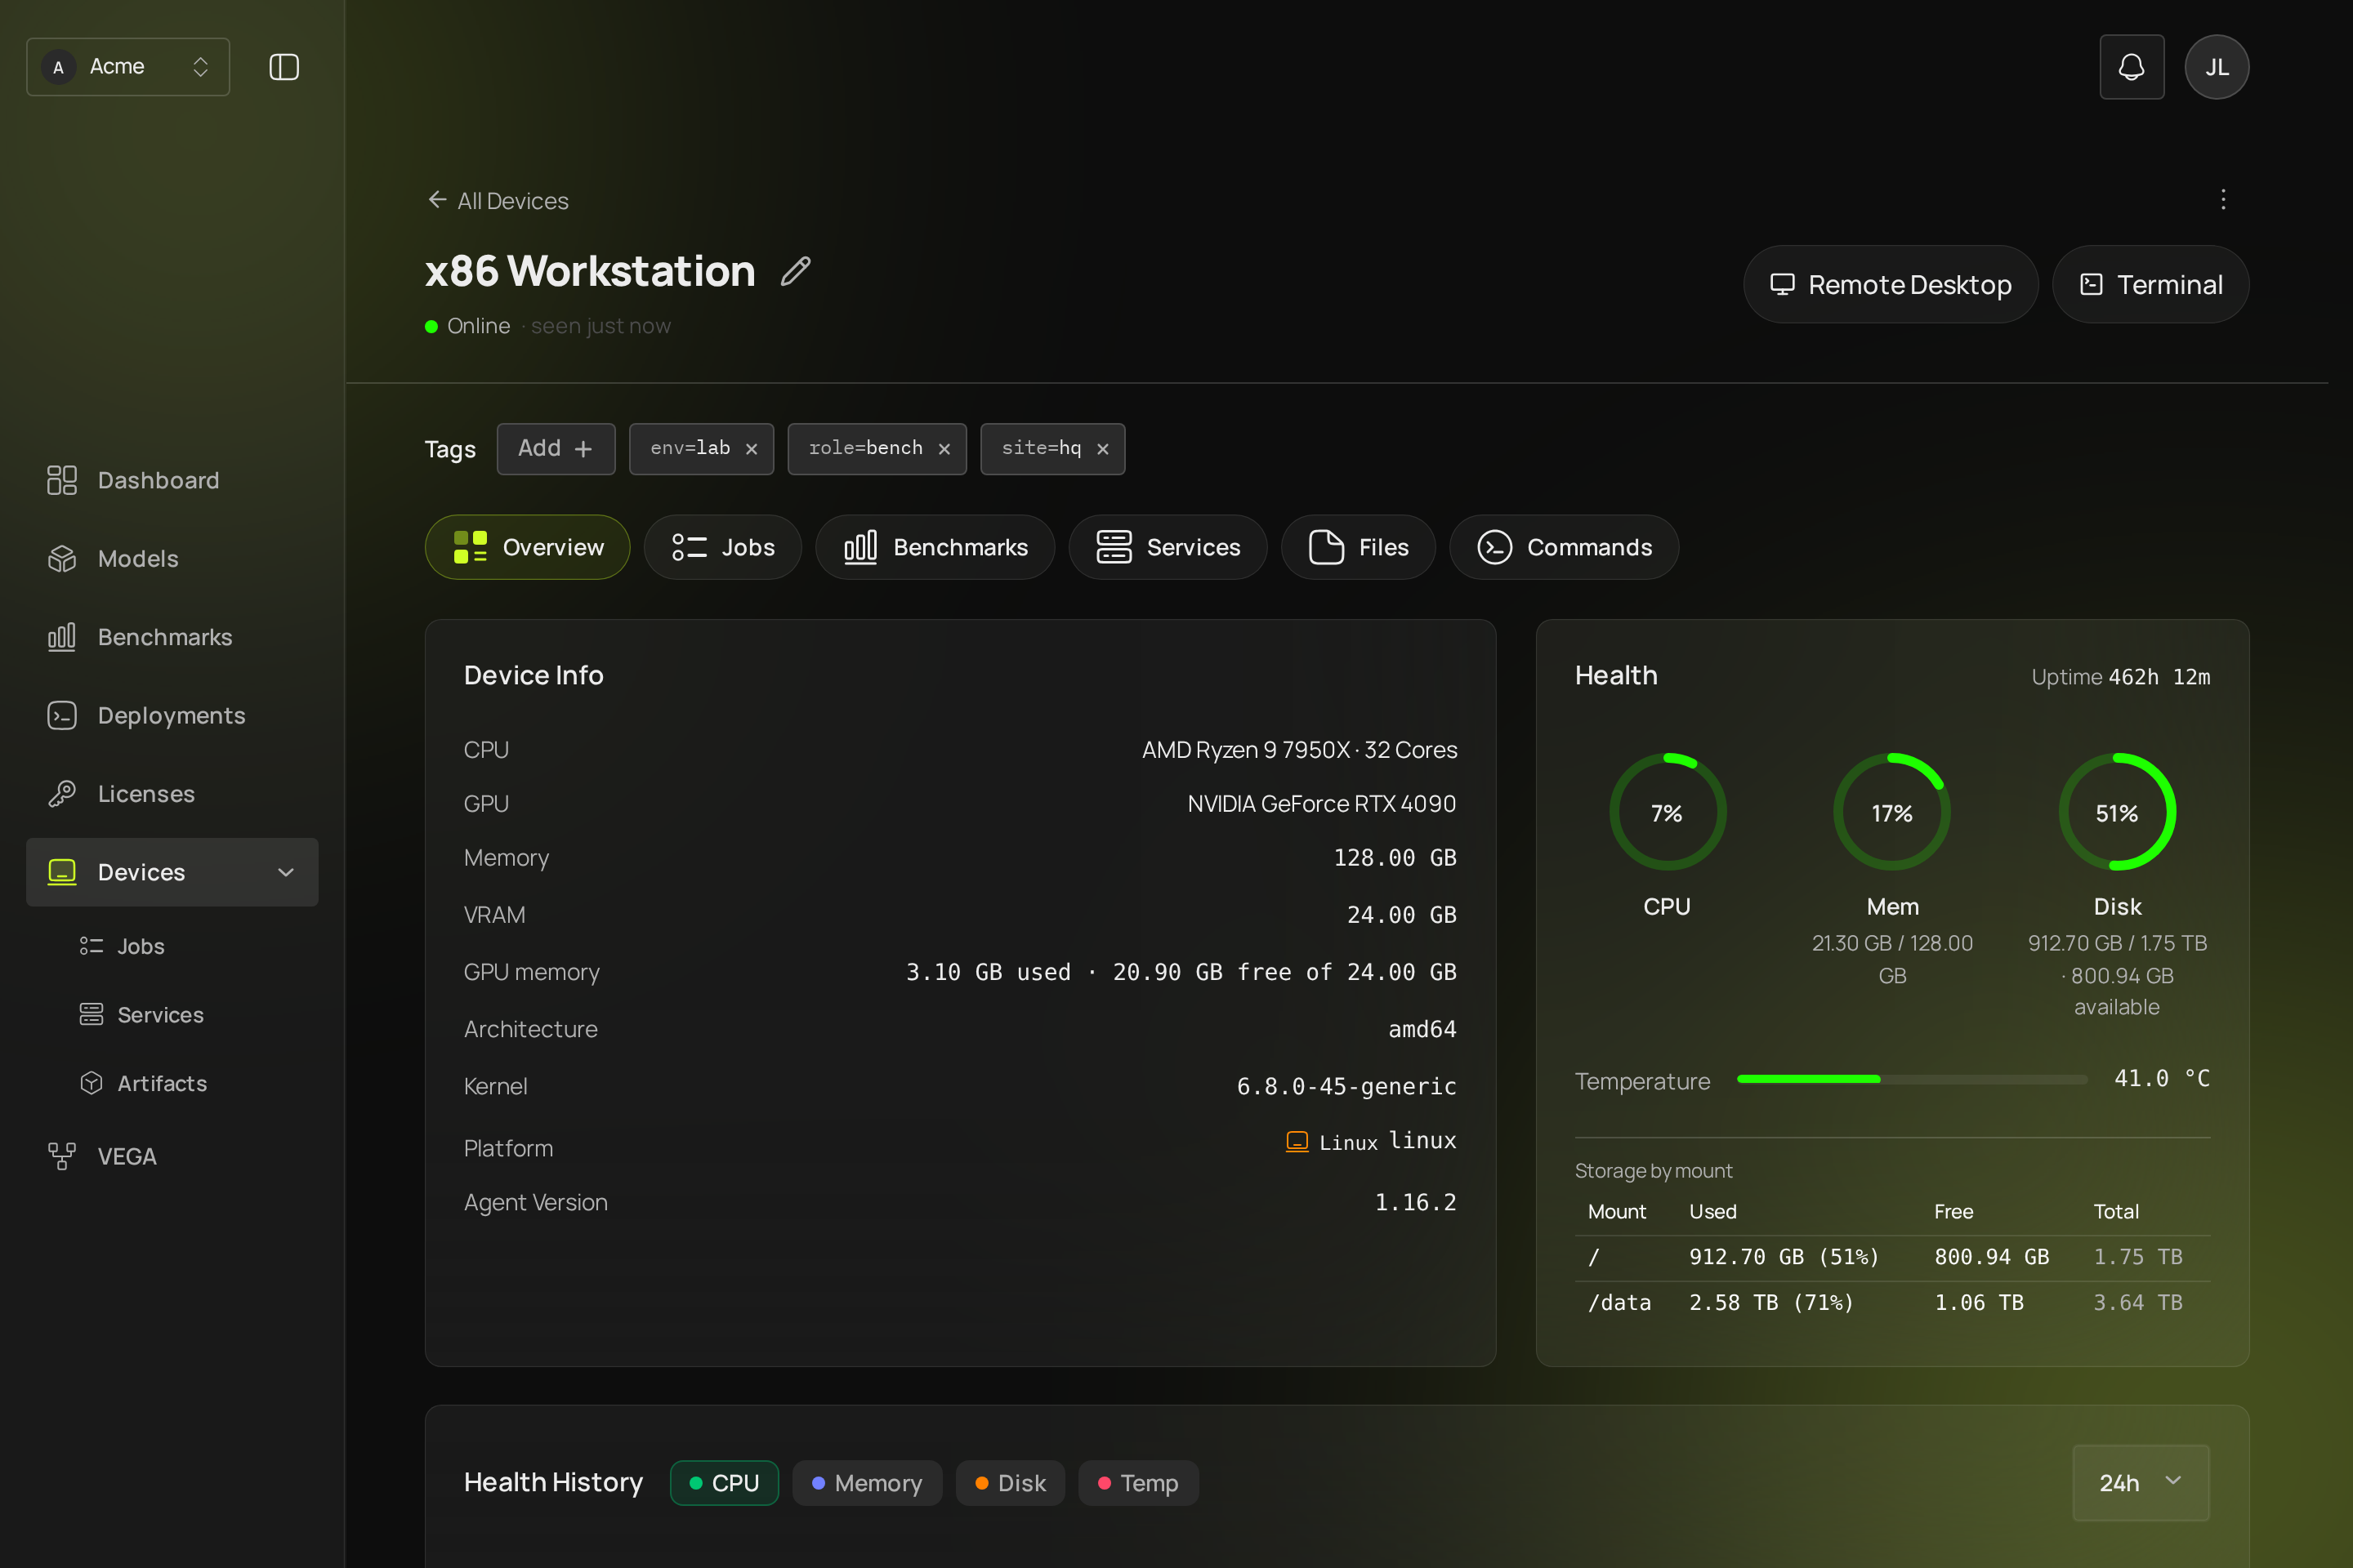Click the /data mount row
Image resolution: width=2353 pixels, height=1568 pixels.
(1892, 1303)
